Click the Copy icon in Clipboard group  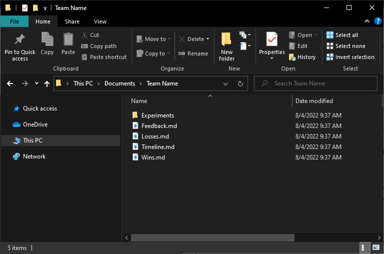(47, 39)
